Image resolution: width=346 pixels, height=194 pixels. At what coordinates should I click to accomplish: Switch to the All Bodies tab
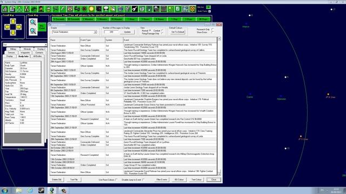click(x=37, y=56)
